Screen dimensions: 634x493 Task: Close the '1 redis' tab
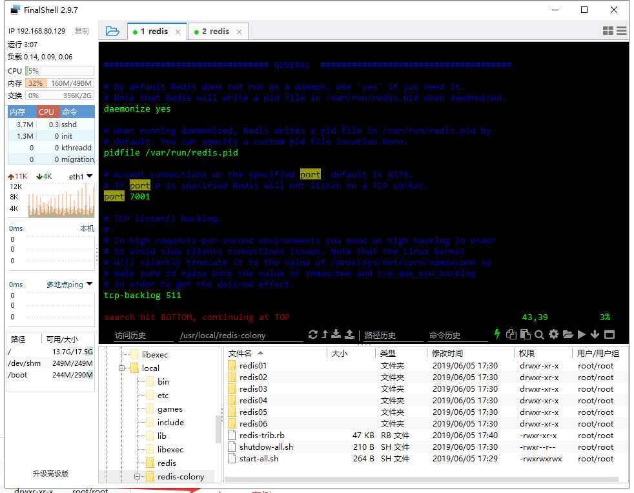[x=178, y=32]
